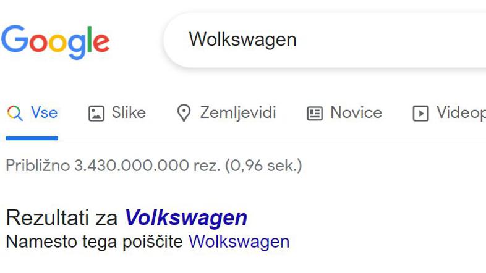
Task: Select the Vse tab
Action: click(x=44, y=113)
